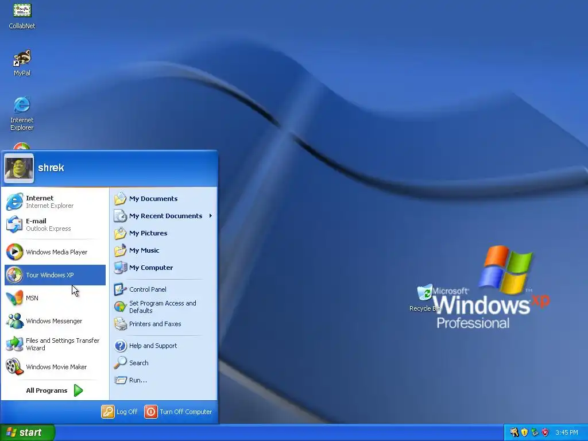The image size is (588, 441).
Task: Launch pinned Internet Explorer from Start menu
Action: (55, 202)
